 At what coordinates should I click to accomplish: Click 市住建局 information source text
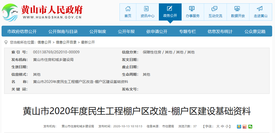[168, 126]
